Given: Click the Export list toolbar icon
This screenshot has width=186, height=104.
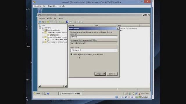Looking at the screenshot, I should pos(62,22).
